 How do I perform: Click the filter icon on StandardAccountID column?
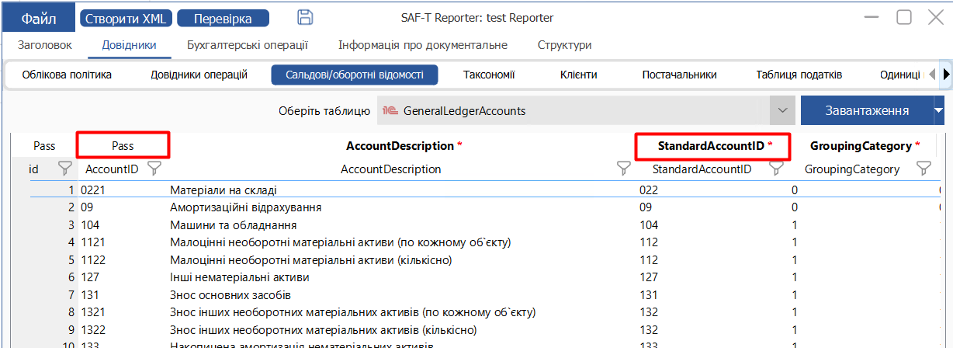[x=775, y=168]
